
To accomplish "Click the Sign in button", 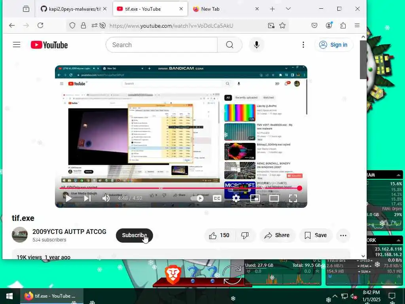I will coord(334,45).
